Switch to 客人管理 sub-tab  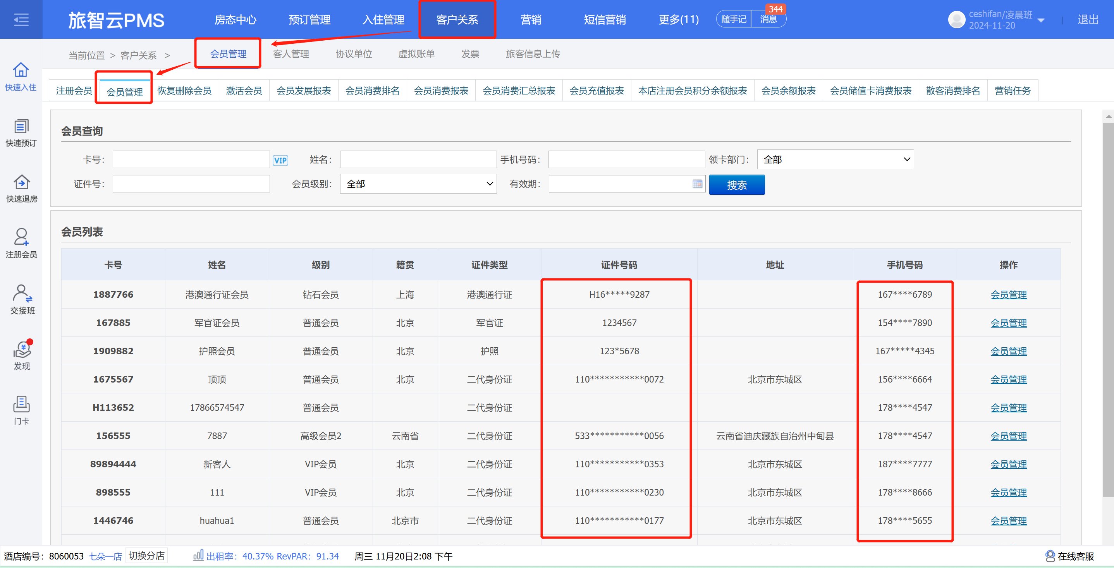click(x=291, y=53)
